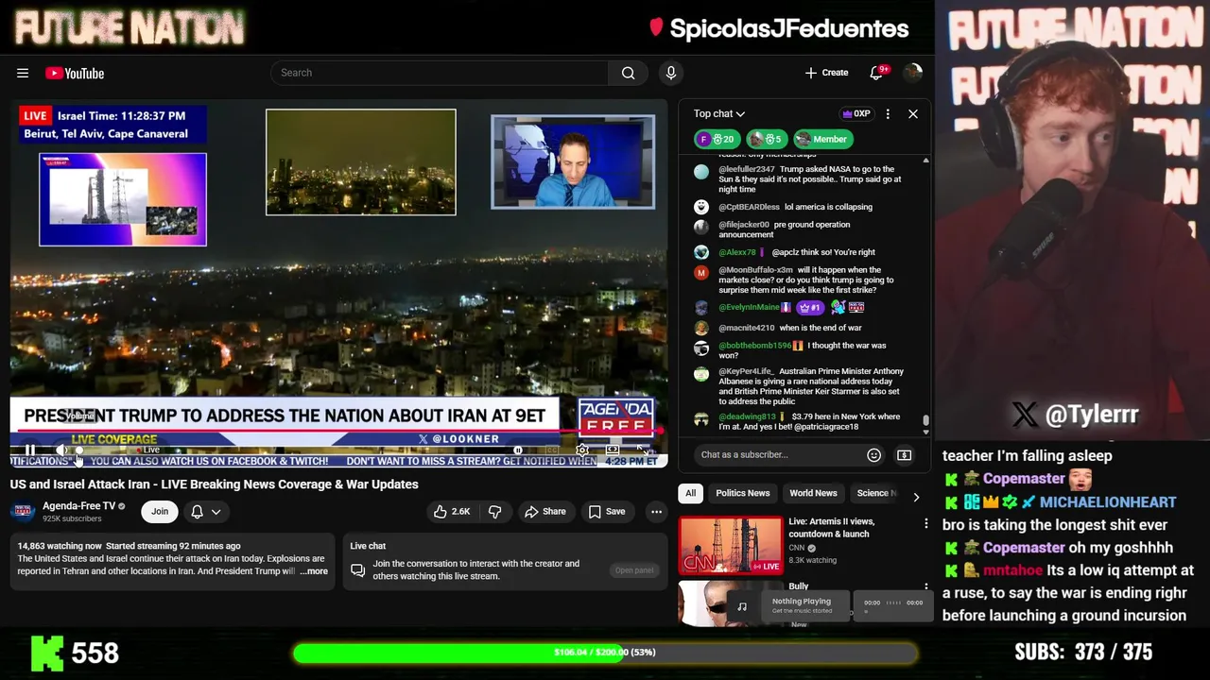The width and height of the screenshot is (1210, 680).
Task: Like the video with thumbs up
Action: [452, 512]
